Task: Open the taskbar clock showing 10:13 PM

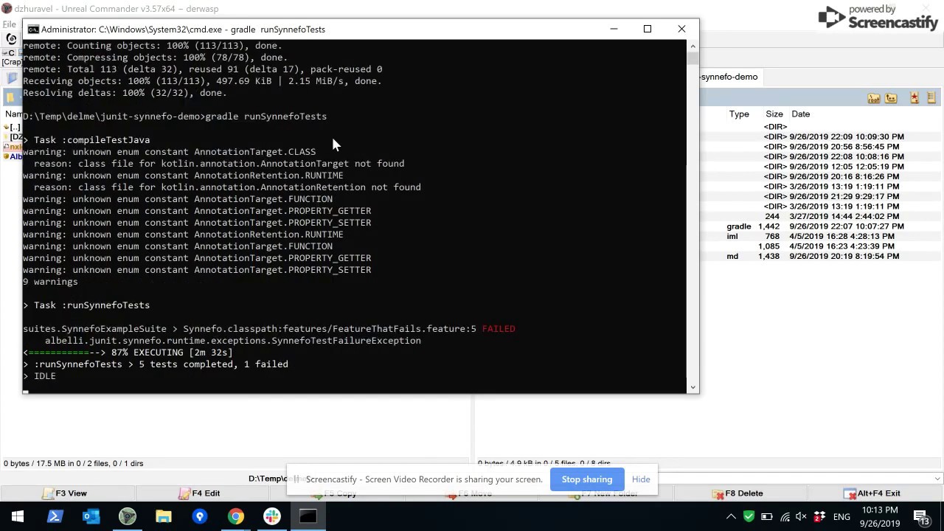Action: (x=879, y=516)
